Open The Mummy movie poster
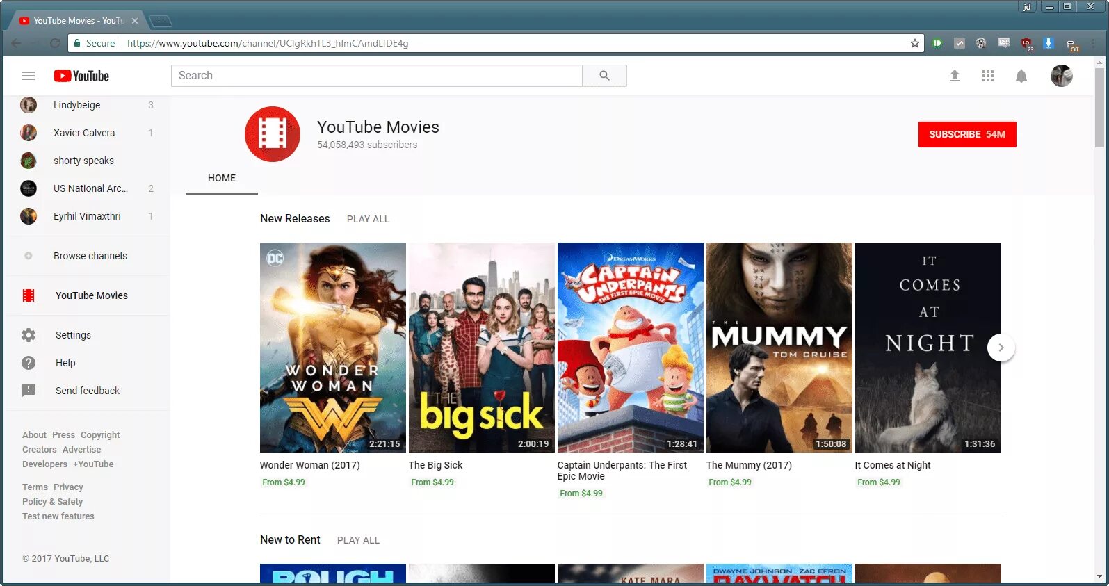Screen dimensions: 1109x586 779,348
